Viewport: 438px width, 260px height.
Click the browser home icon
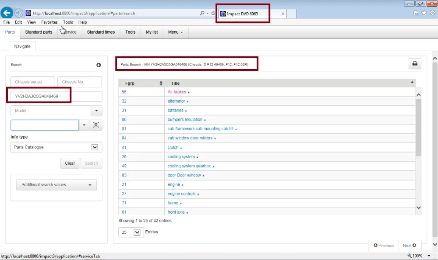point(416,13)
